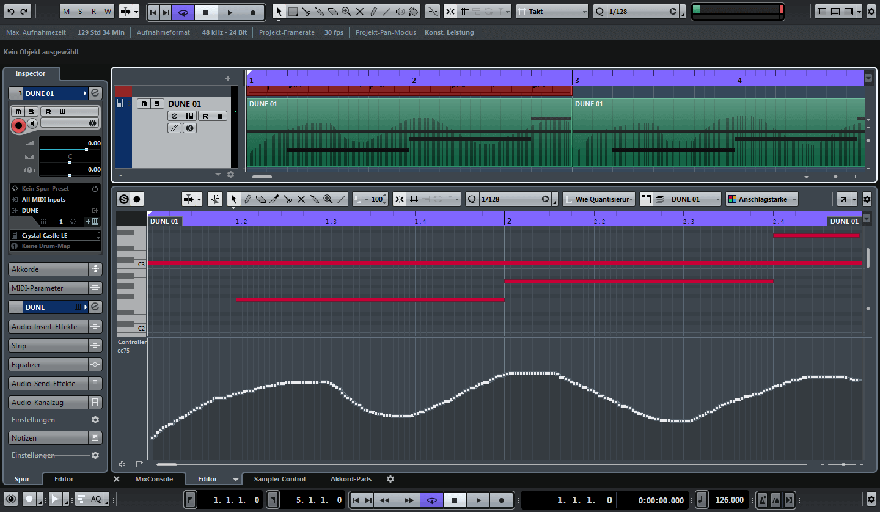
Task: Toggle Auto-Scroll in the key editor toolbar
Action: coord(189,199)
